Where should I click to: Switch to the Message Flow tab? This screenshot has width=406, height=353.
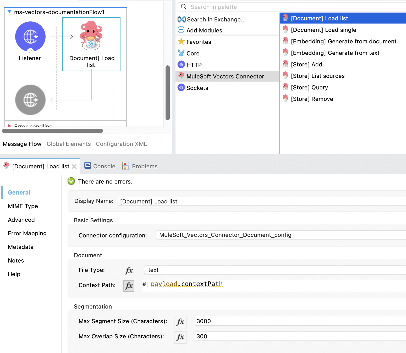(22, 144)
